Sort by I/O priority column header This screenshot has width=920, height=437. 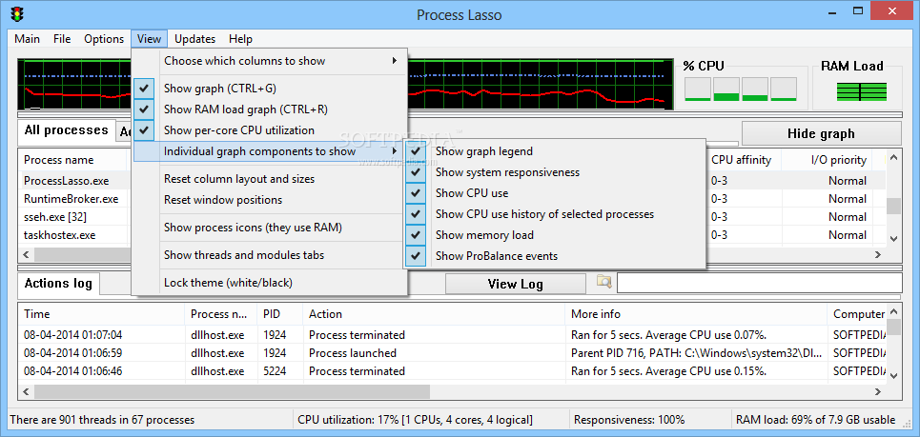pyautogui.click(x=838, y=160)
